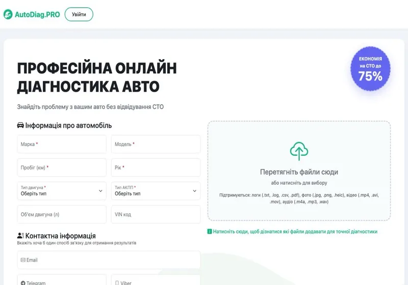Click або натисніть для вибору text
The width and height of the screenshot is (408, 285).
[x=299, y=183]
